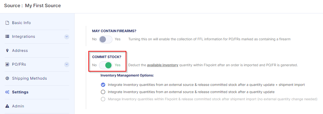The height and width of the screenshot is (114, 323).
Task: Disable the Commit Stock toggle
Action: pos(106,65)
